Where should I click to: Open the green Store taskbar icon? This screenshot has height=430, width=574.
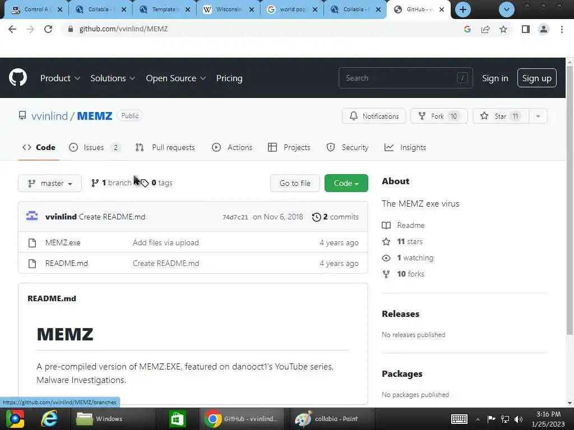177,419
